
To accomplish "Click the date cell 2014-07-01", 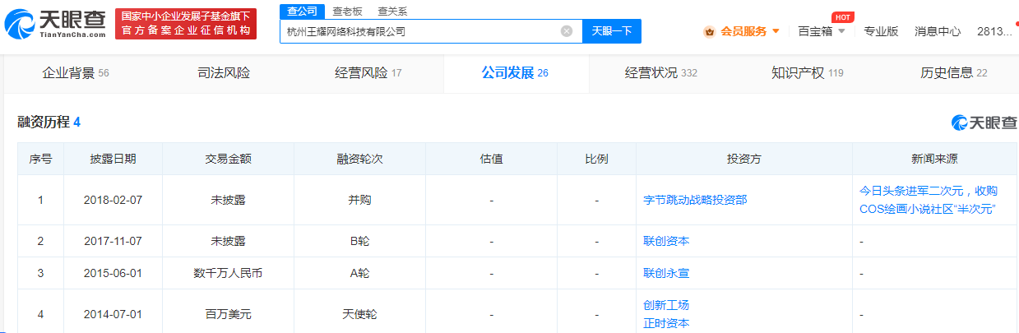I will pyautogui.click(x=113, y=314).
